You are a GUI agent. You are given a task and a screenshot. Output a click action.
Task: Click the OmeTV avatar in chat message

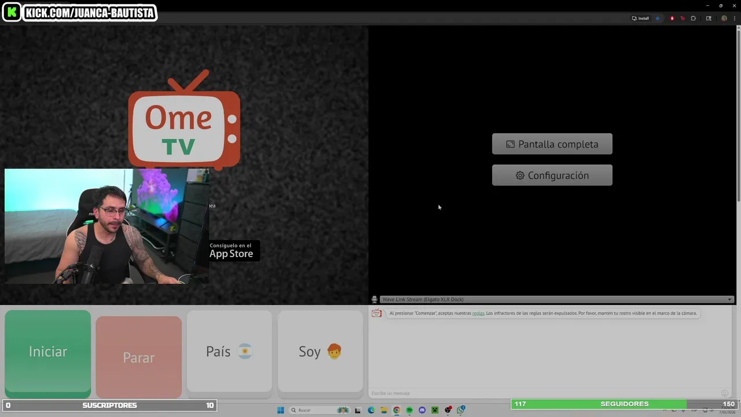click(x=376, y=313)
